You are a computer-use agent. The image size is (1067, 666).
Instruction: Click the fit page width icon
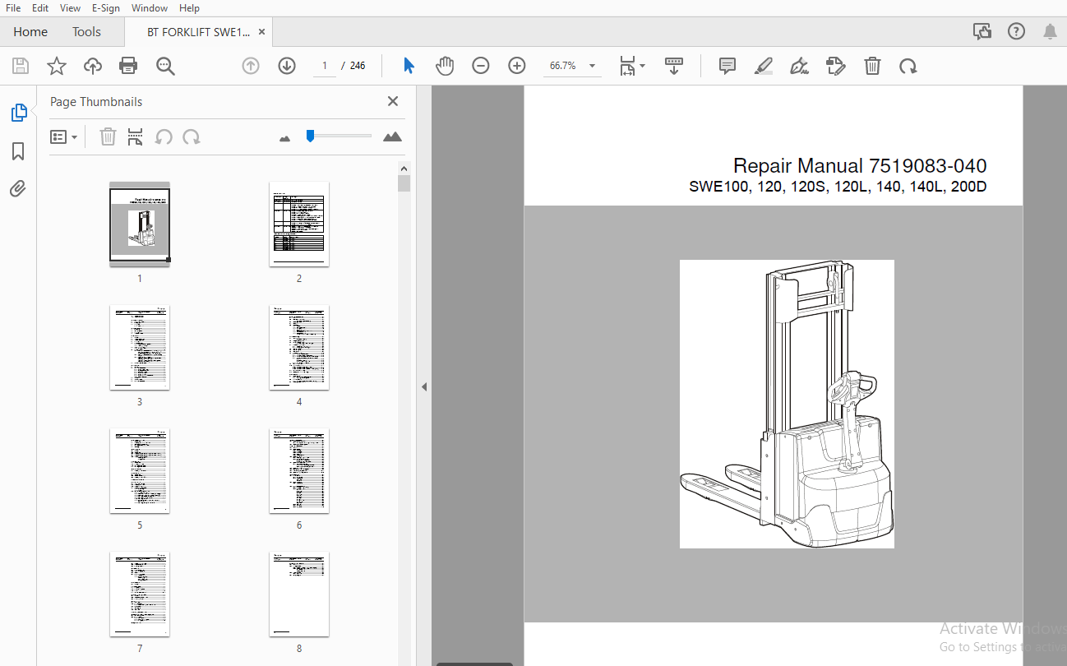tap(627, 66)
